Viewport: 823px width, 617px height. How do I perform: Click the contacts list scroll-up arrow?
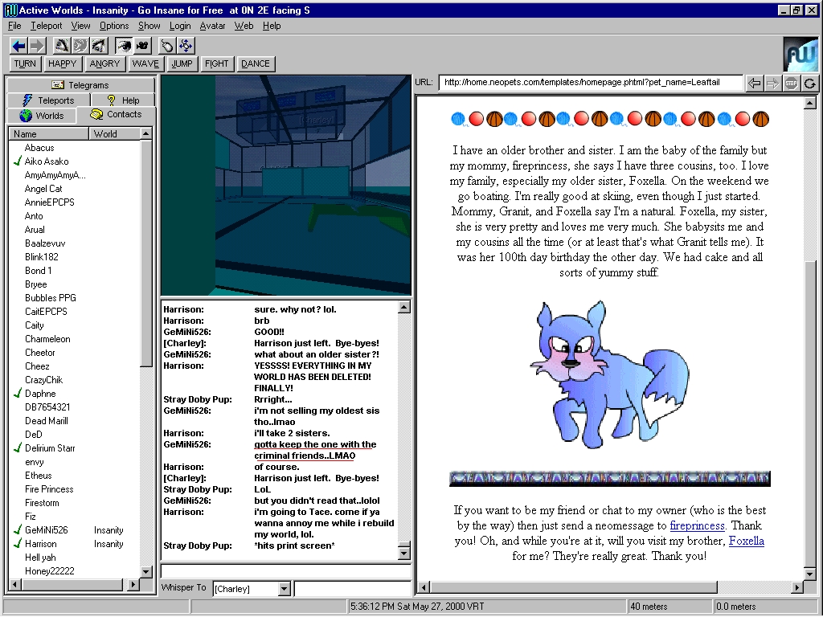coord(146,134)
